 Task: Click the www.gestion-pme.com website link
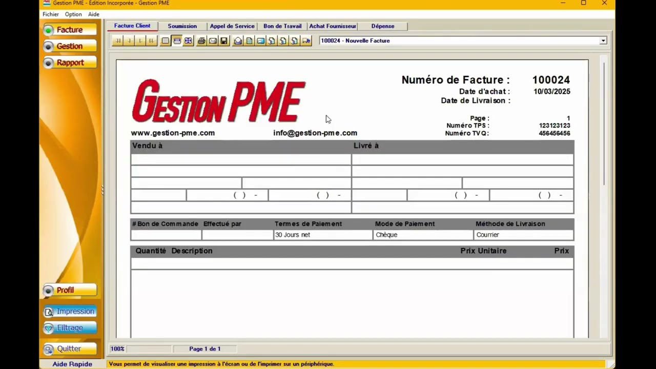pyautogui.click(x=173, y=133)
